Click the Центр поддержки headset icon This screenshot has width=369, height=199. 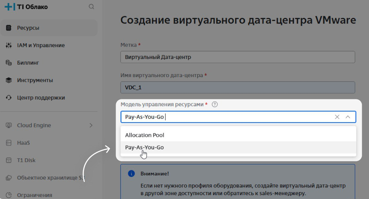(x=9, y=98)
